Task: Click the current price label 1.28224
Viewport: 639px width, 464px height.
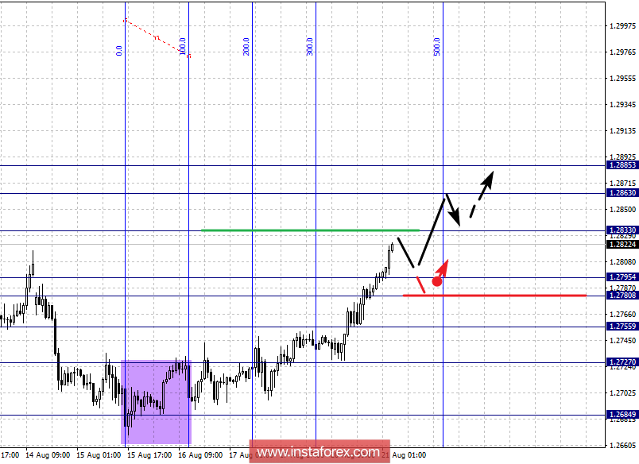Action: 622,245
